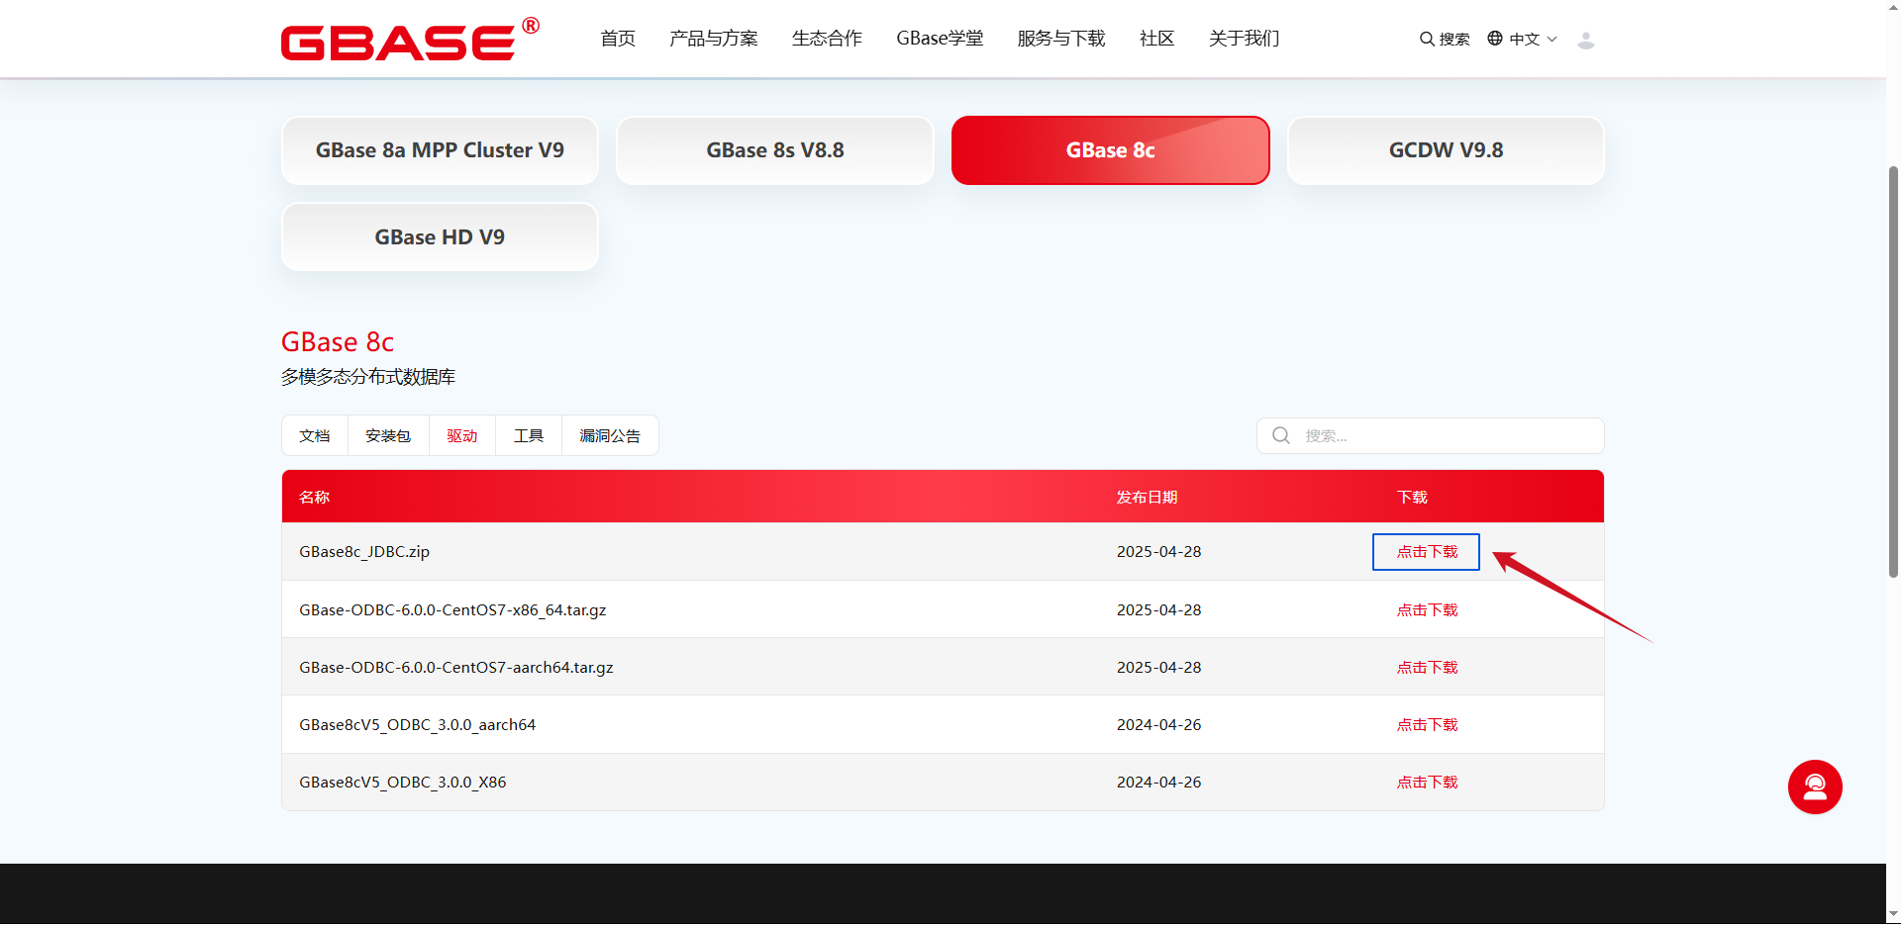The width and height of the screenshot is (1902, 925).
Task: Open the 生态合作 menu
Action: pos(827,39)
